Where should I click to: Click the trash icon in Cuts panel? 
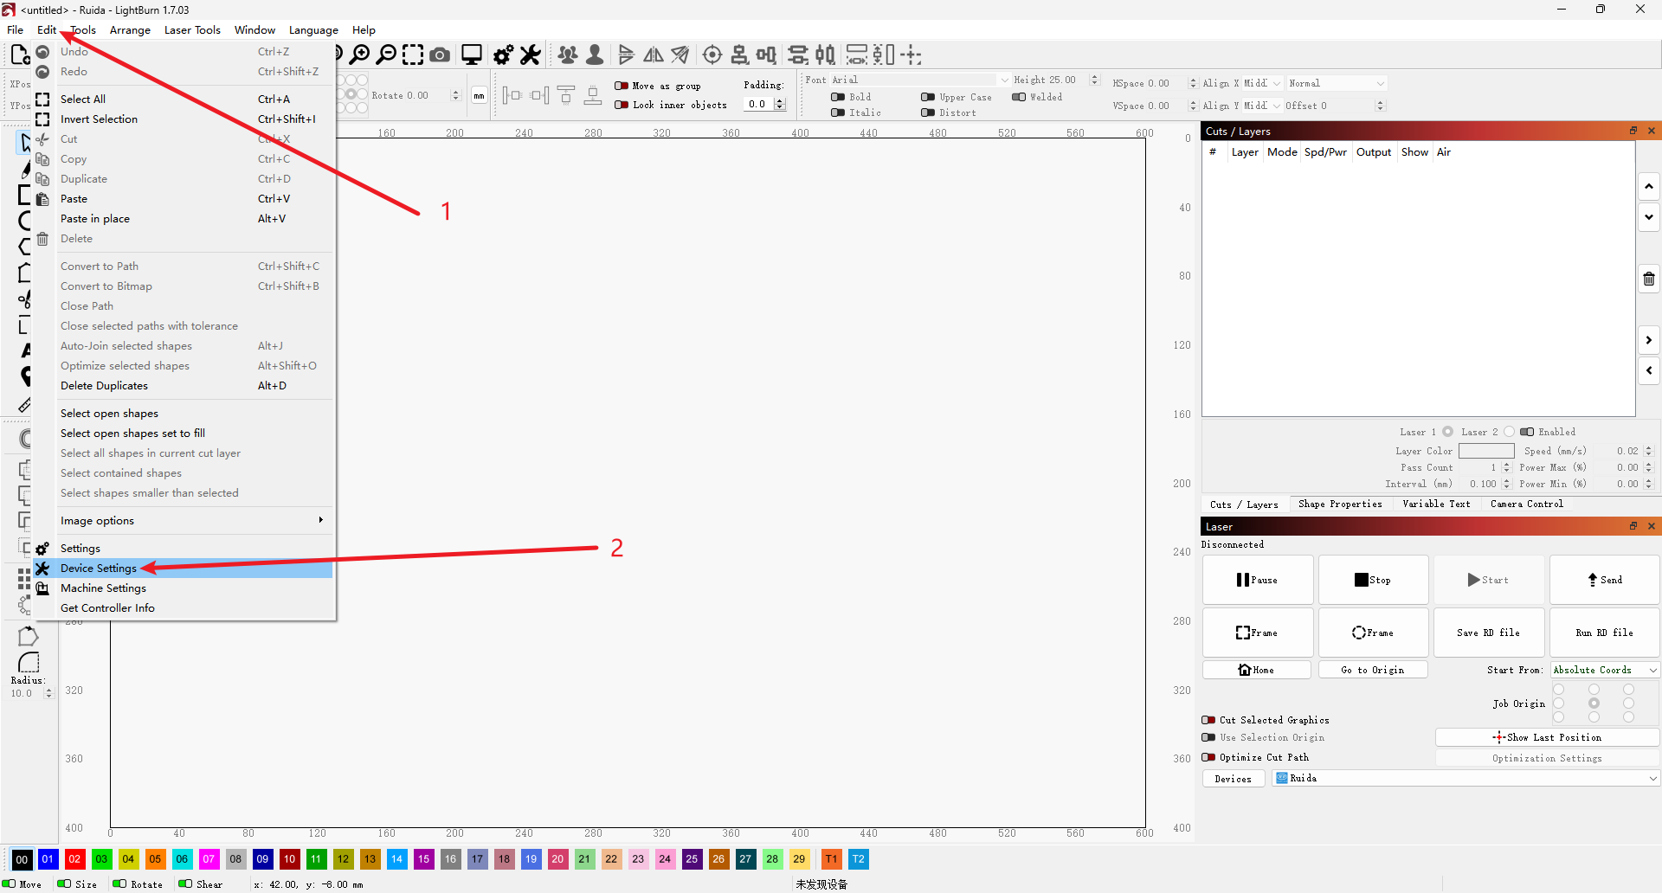click(x=1648, y=279)
